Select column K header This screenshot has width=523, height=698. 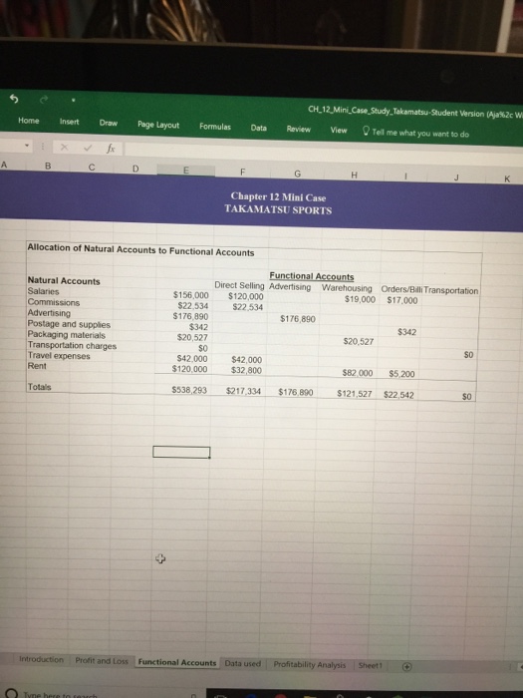pos(506,178)
